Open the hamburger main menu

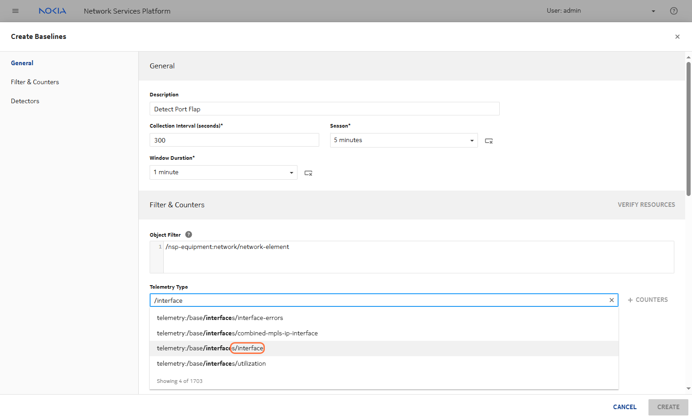[15, 11]
